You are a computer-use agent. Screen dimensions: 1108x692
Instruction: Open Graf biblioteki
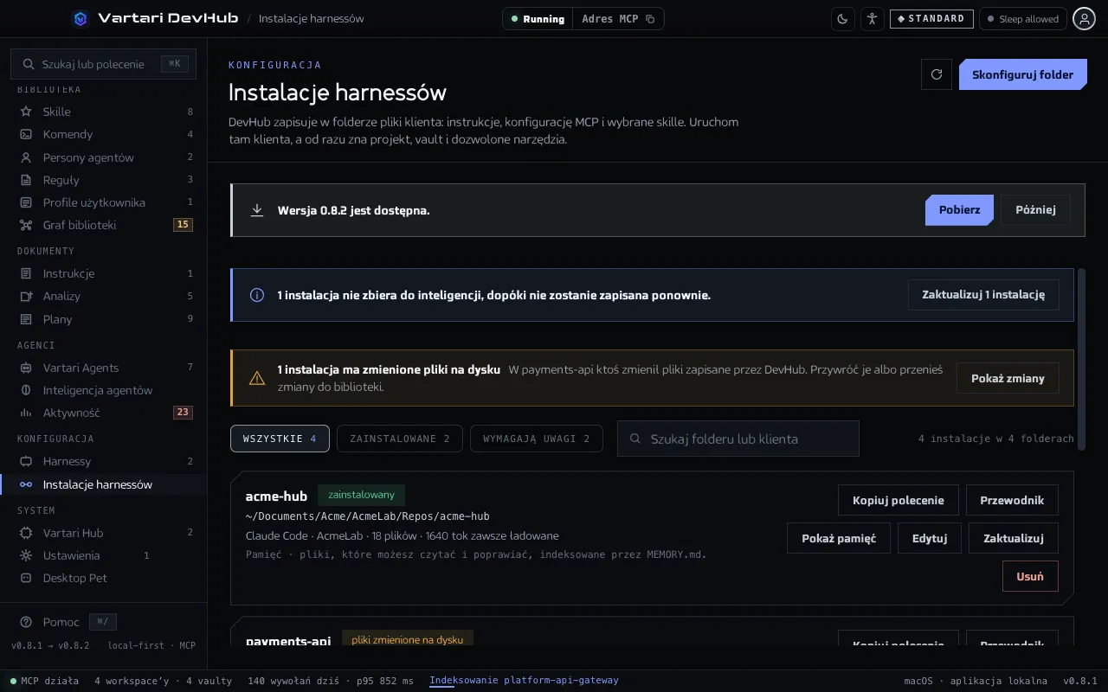coord(104,225)
